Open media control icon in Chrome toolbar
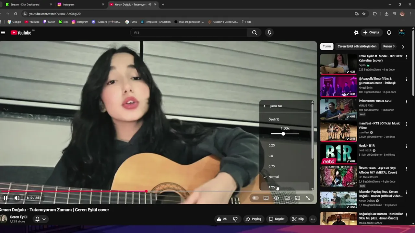Screen dimensions: 415x233 (394, 14)
